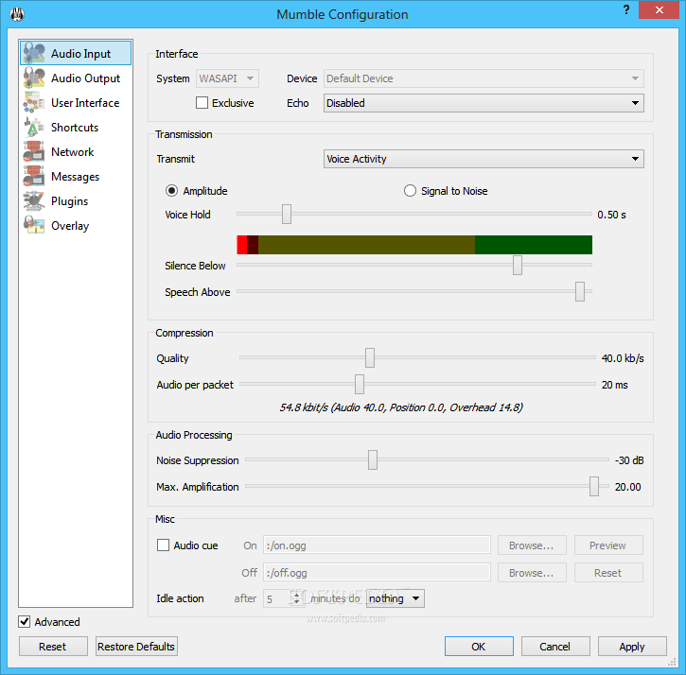This screenshot has height=675, width=686.
Task: Browse for the Off audio cue file
Action: coord(532,572)
